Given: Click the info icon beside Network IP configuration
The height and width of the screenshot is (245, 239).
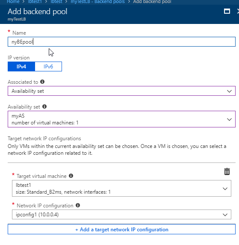Looking at the screenshot, I should tap(78, 205).
